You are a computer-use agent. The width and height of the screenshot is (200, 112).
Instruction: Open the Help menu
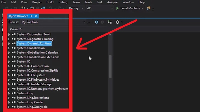[x=142, y=2]
